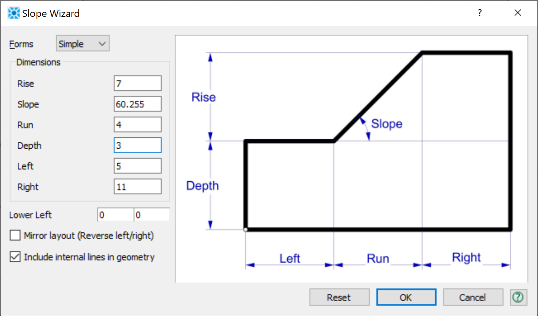538x316 pixels.
Task: Edit the Left dimension field
Action: point(137,166)
